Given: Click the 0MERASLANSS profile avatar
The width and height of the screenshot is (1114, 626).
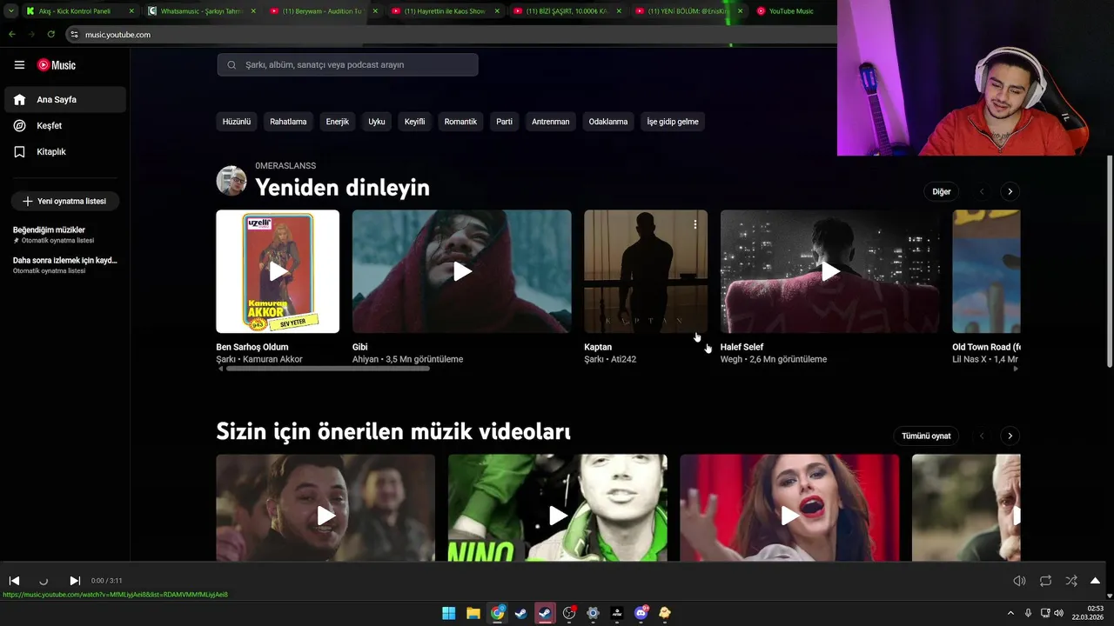Looking at the screenshot, I should (x=232, y=181).
